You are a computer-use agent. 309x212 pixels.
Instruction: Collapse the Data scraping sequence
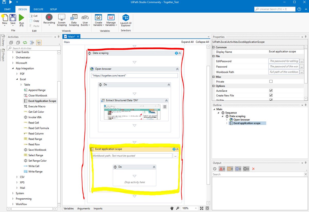[180, 53]
